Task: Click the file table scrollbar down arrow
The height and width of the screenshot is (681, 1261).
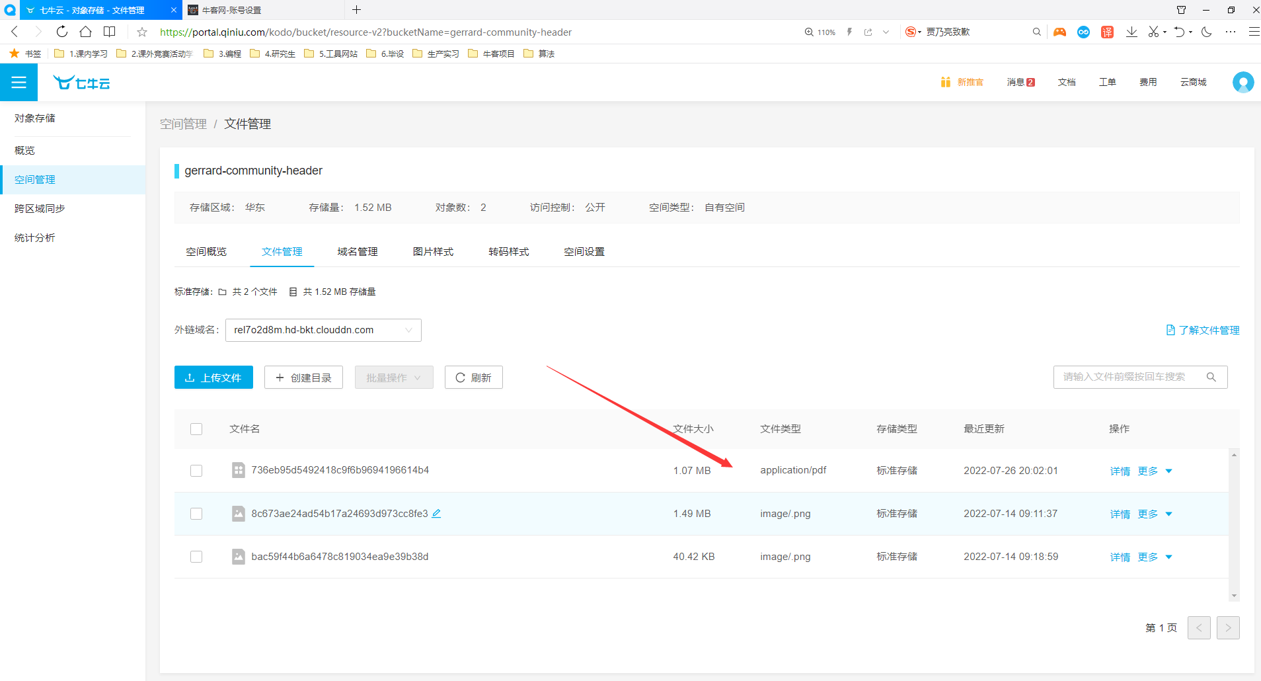Action: pos(1234,596)
